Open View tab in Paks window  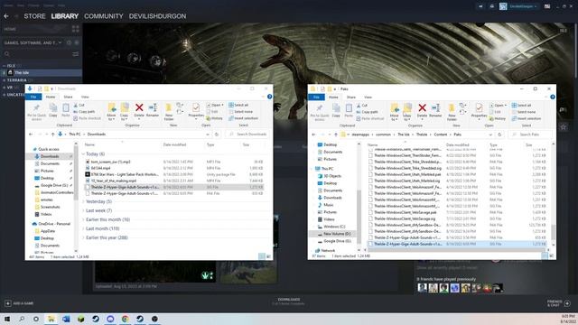click(x=368, y=97)
